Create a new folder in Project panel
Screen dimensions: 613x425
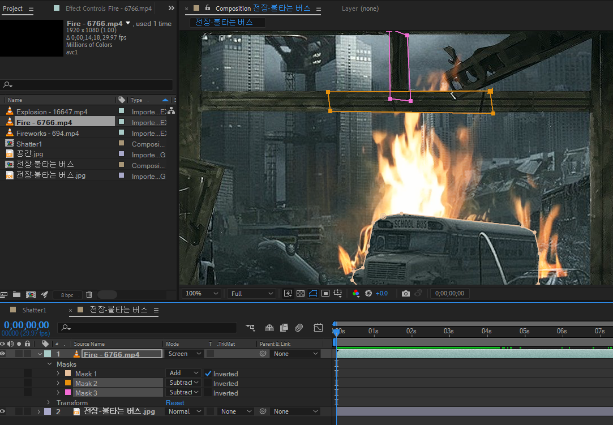pyautogui.click(x=17, y=294)
